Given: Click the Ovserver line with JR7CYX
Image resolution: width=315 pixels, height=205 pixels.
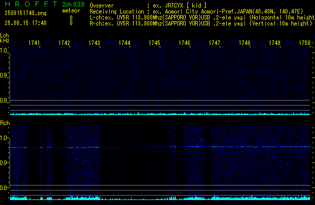Looking at the screenshot, I should 148,5.
